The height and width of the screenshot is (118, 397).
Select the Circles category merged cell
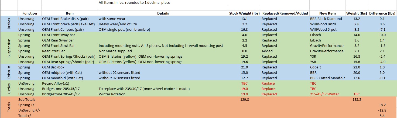9,89
